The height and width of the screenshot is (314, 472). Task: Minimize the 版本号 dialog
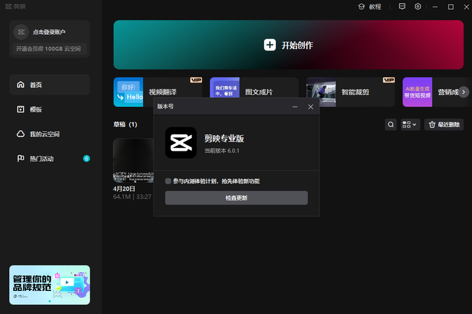295,107
